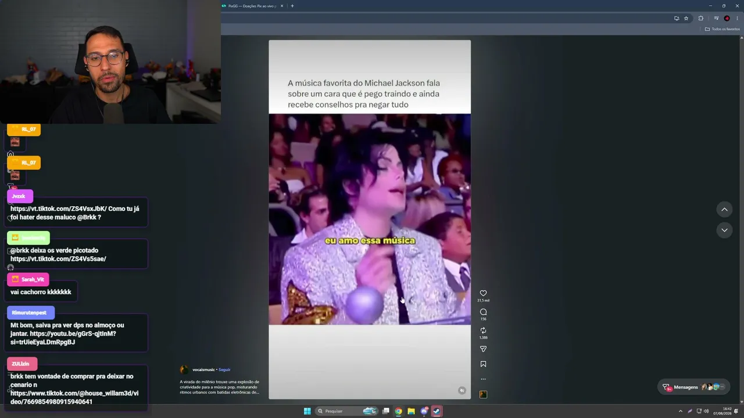Like the reel with the heart icon
The width and height of the screenshot is (744, 418).
click(483, 293)
